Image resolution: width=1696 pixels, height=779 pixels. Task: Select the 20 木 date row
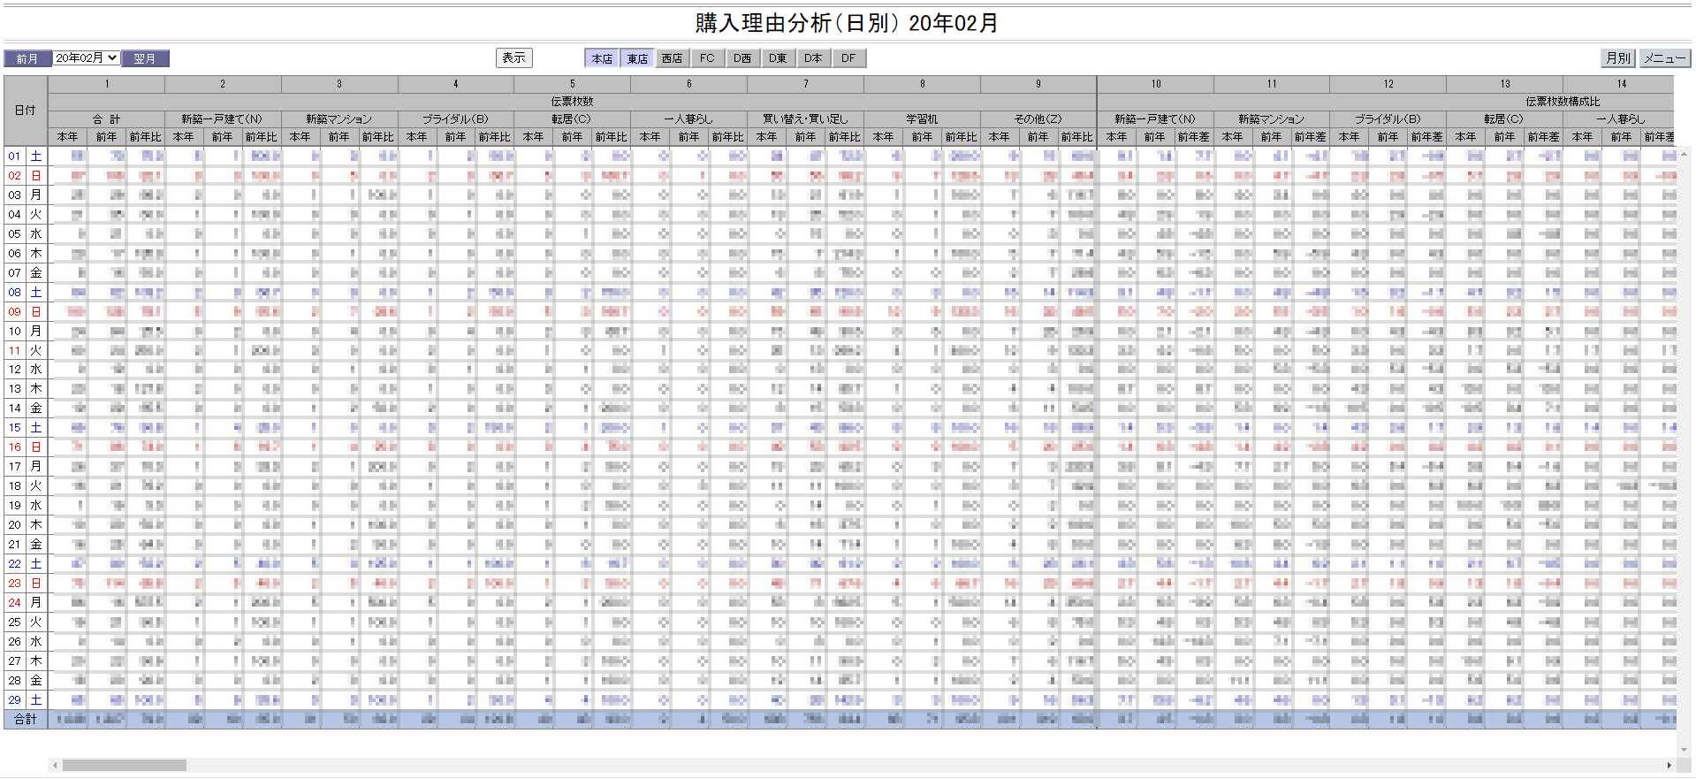(x=26, y=525)
